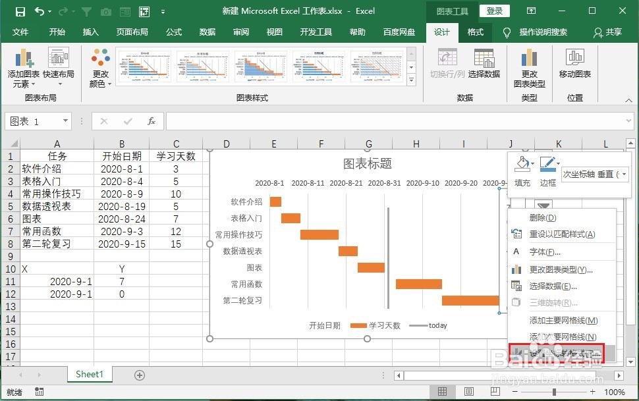Choose Add Major Gridlines
The image size is (639, 401).
click(x=563, y=320)
